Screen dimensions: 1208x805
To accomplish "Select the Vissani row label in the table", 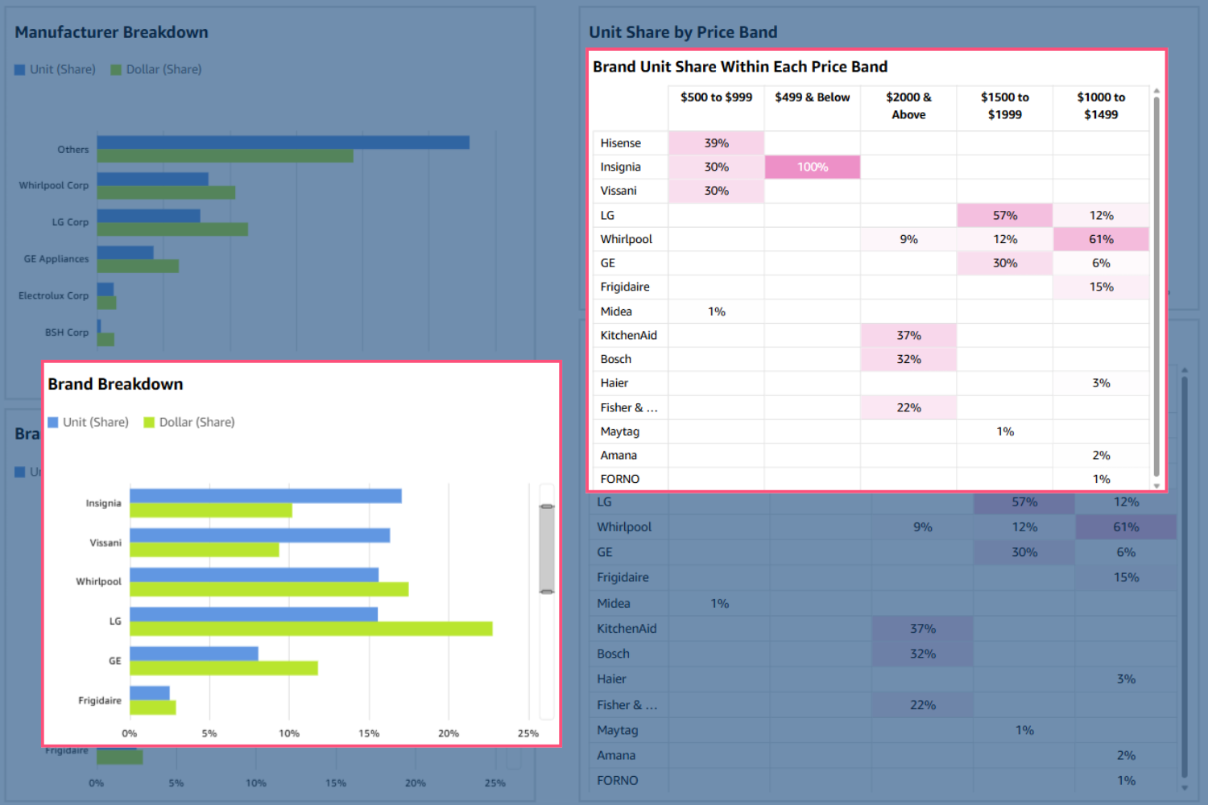I will pos(618,191).
